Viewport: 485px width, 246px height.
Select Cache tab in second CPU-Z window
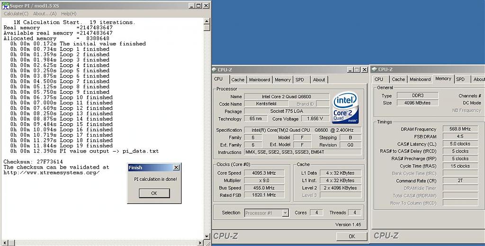(x=398, y=79)
